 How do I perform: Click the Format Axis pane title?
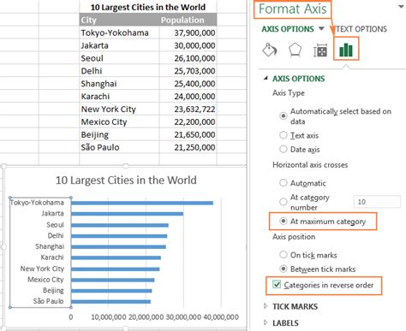293,9
